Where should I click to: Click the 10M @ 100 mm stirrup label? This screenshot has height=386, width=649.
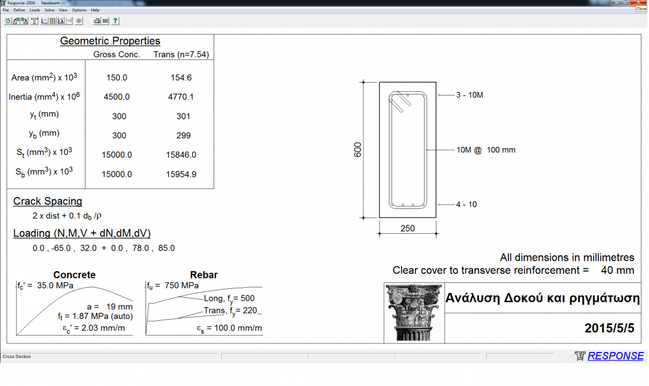486,150
